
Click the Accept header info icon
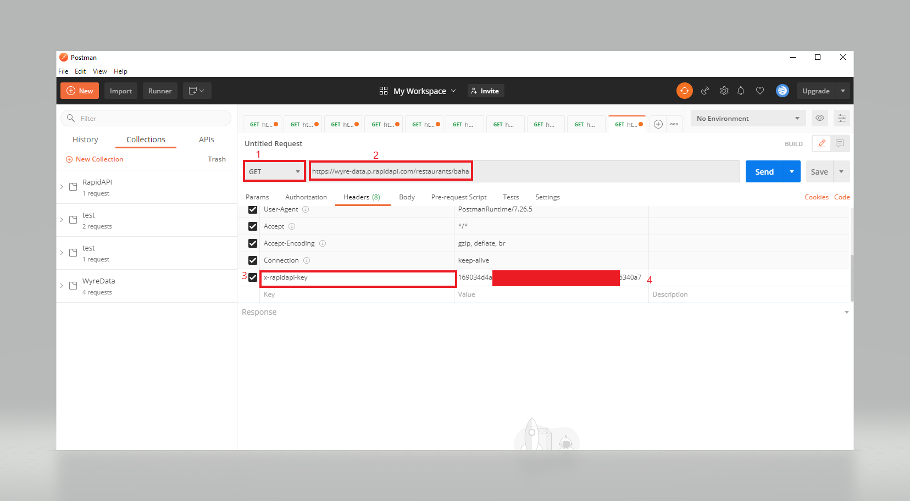click(x=292, y=226)
